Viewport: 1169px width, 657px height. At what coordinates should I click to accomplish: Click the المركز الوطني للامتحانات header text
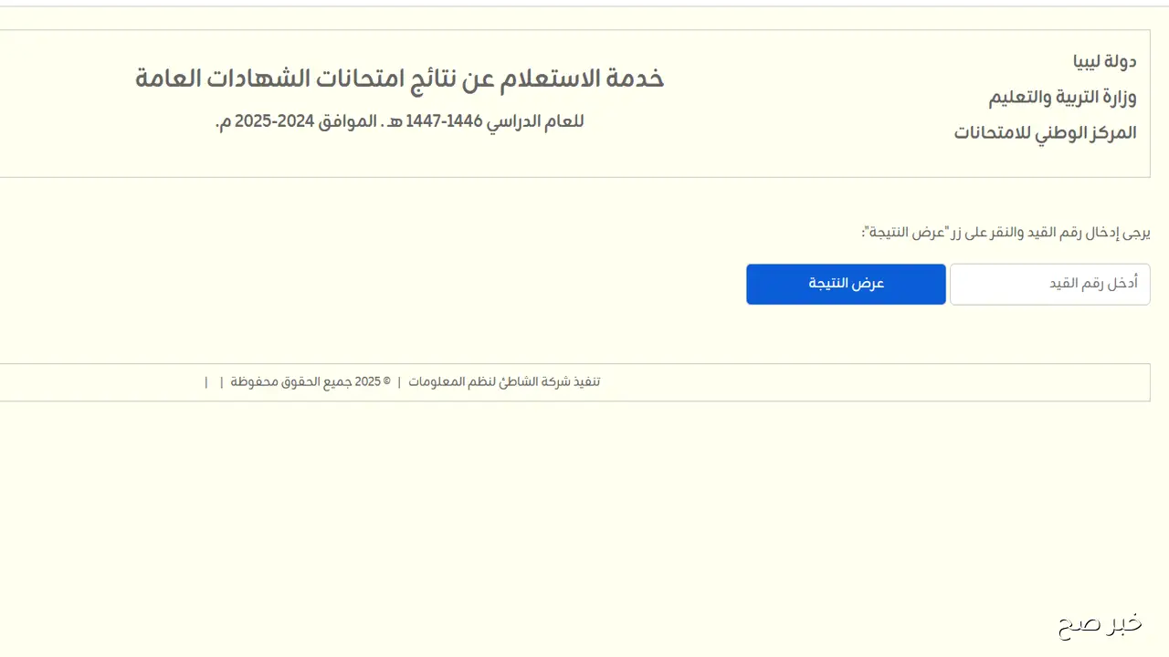click(1045, 132)
